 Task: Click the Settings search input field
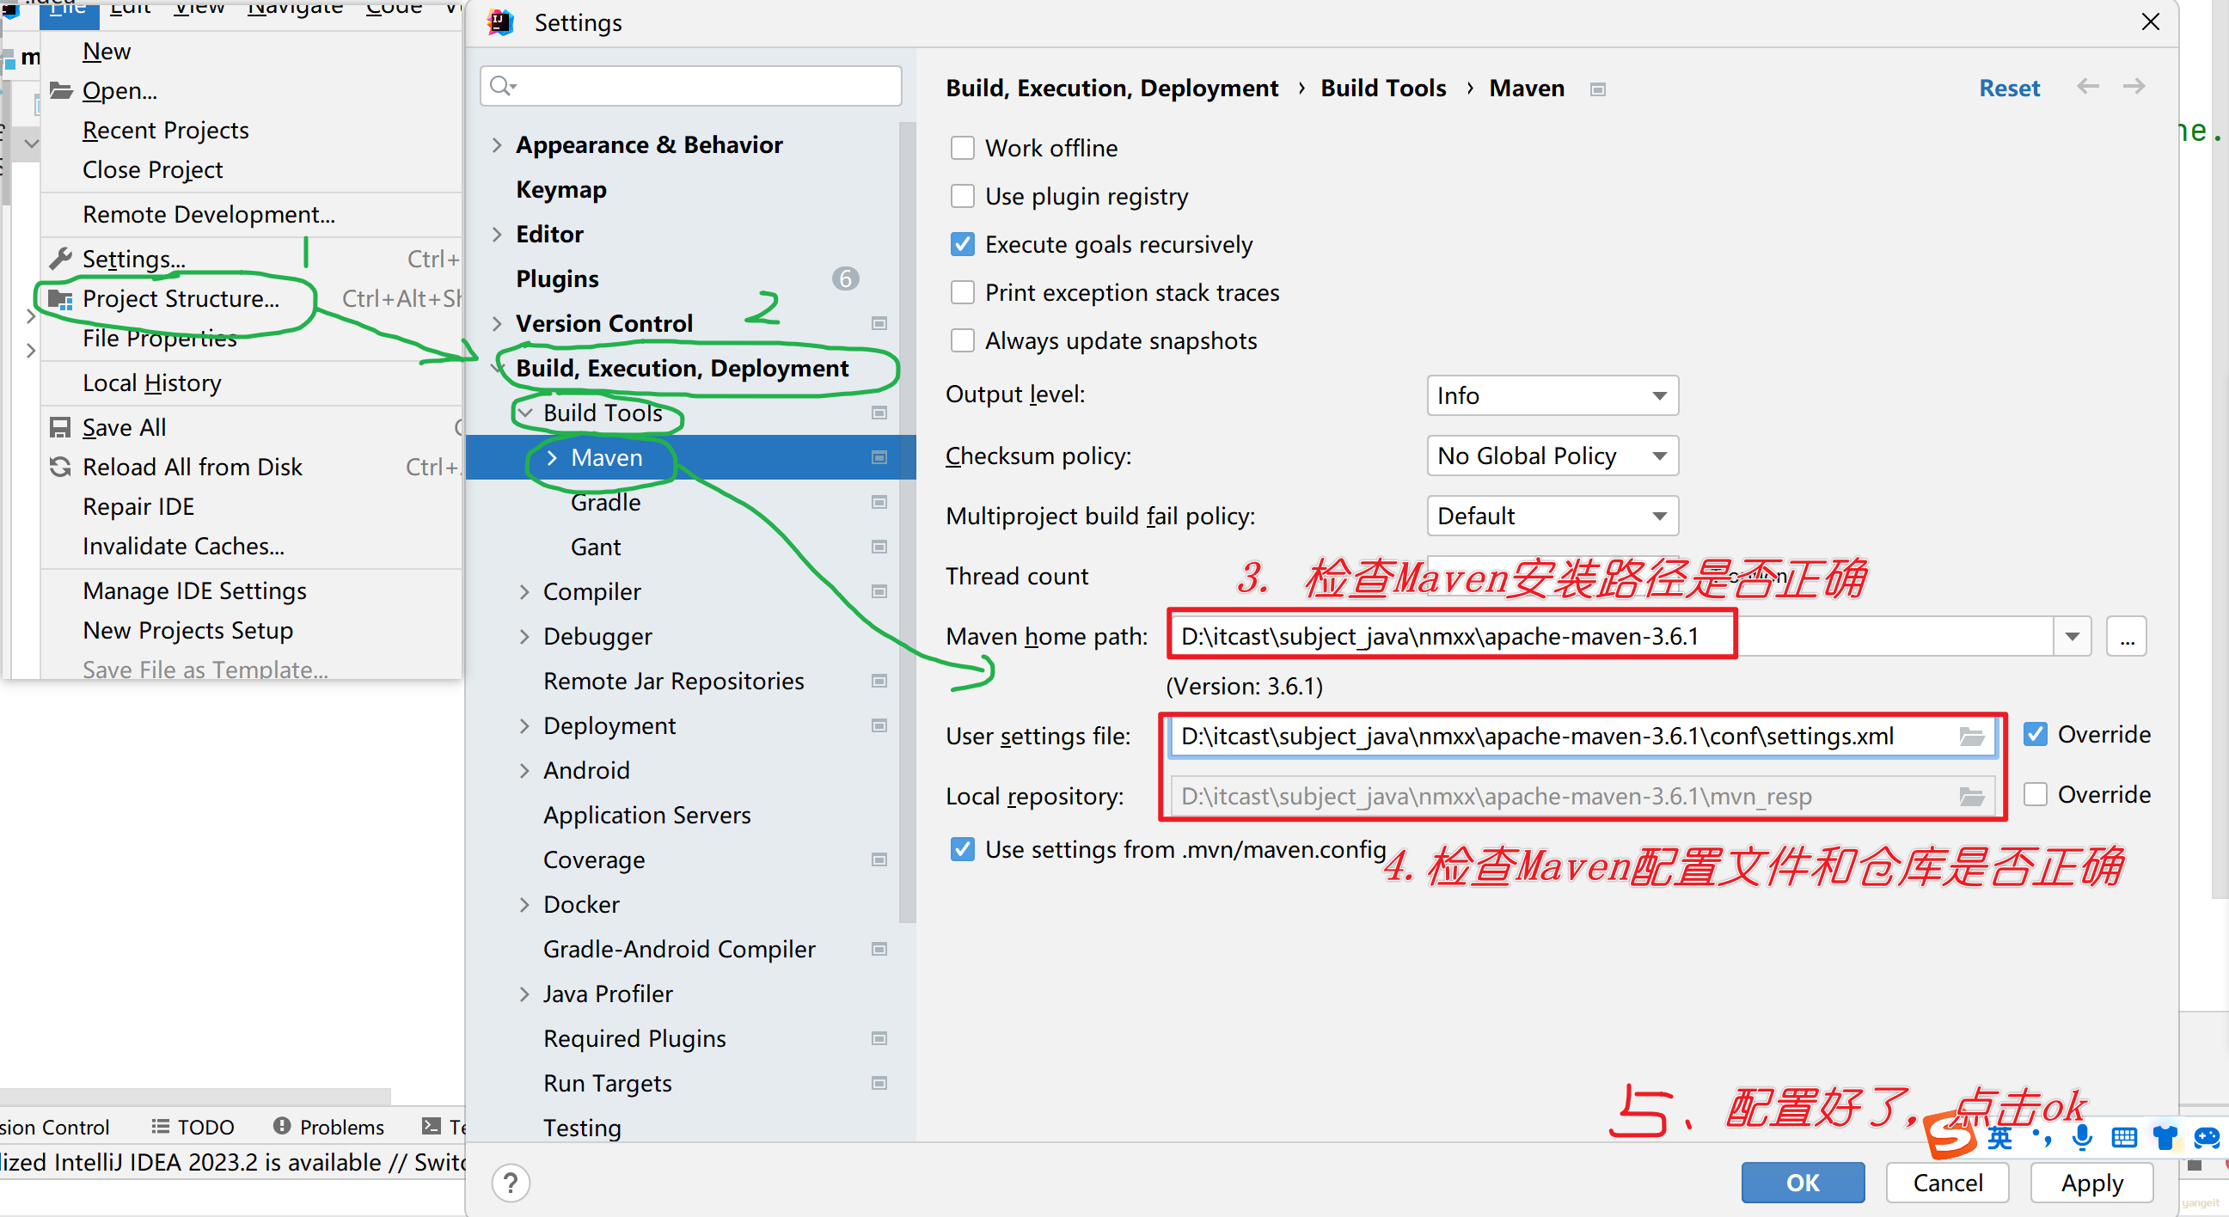click(690, 86)
